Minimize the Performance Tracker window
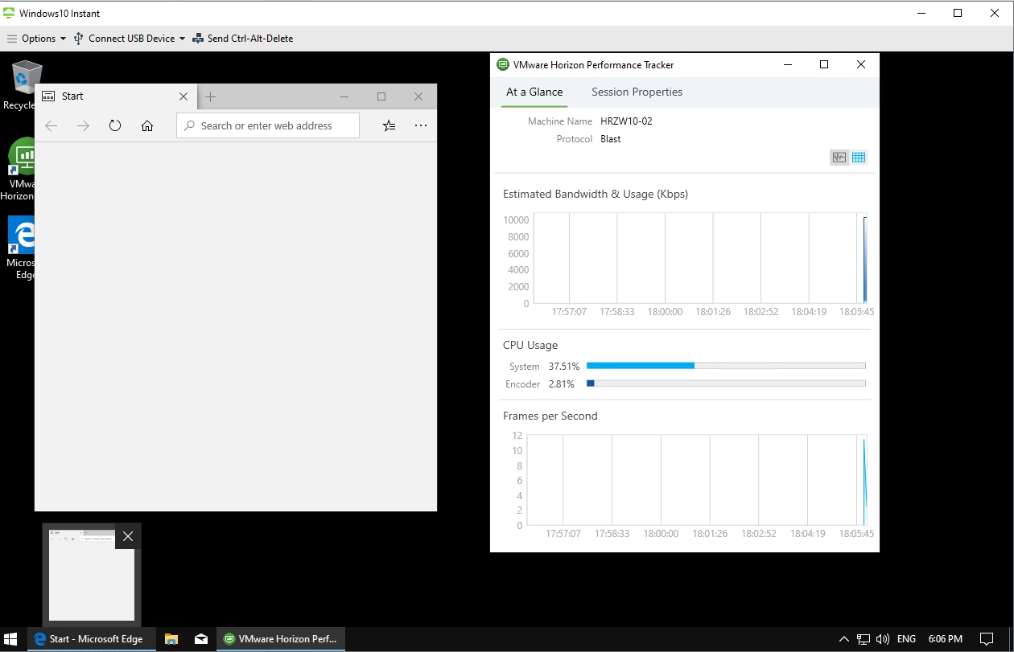Screen dimensions: 1014x652 tap(786, 65)
